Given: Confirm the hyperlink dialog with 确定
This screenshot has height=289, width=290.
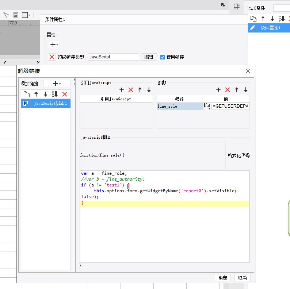Looking at the screenshot, I should pos(223,278).
